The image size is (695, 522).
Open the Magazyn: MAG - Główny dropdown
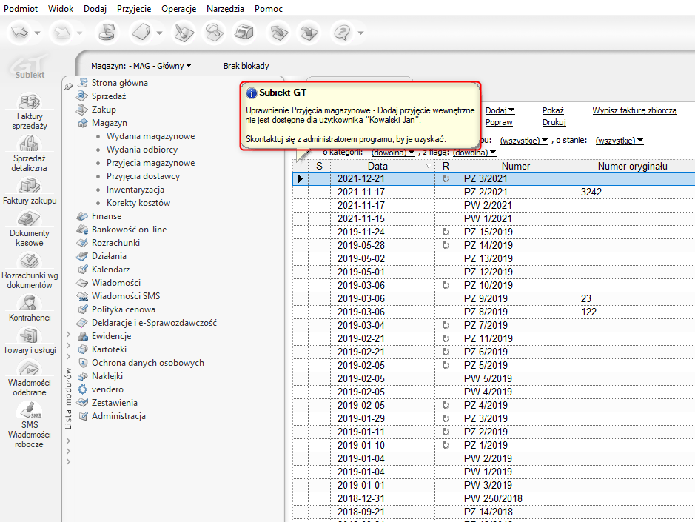coord(141,66)
